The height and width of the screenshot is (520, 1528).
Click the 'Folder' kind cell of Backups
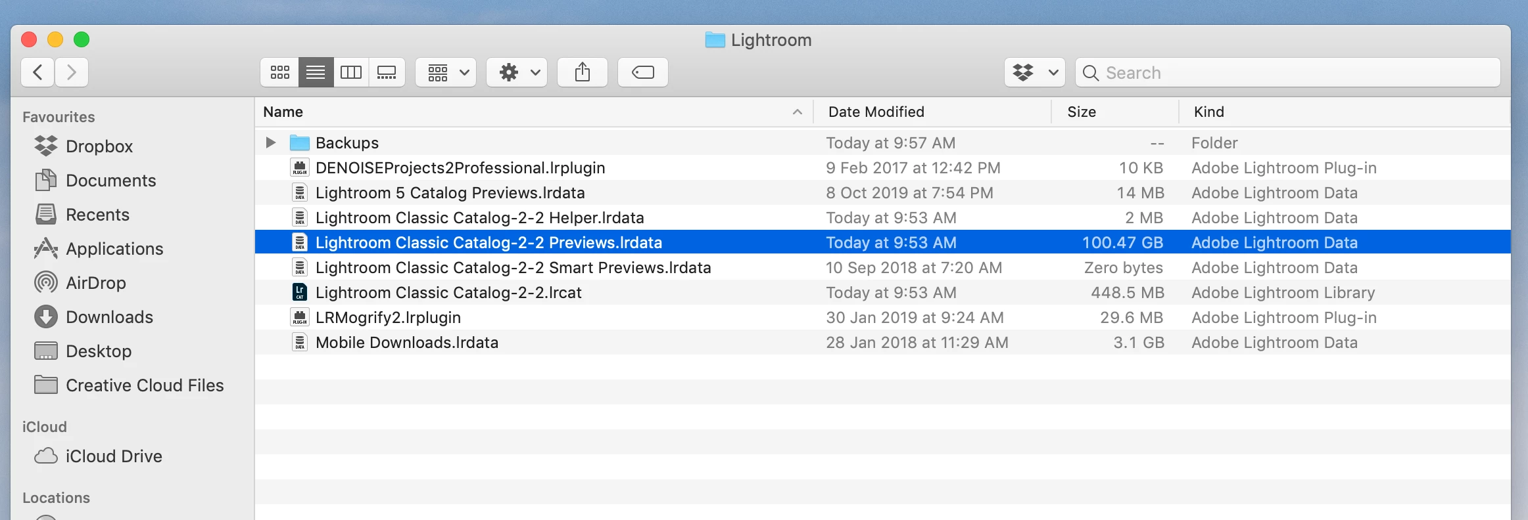click(1214, 142)
